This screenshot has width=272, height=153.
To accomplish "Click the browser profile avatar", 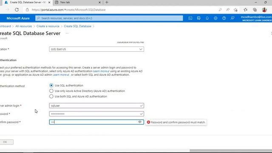I will click(264, 10).
